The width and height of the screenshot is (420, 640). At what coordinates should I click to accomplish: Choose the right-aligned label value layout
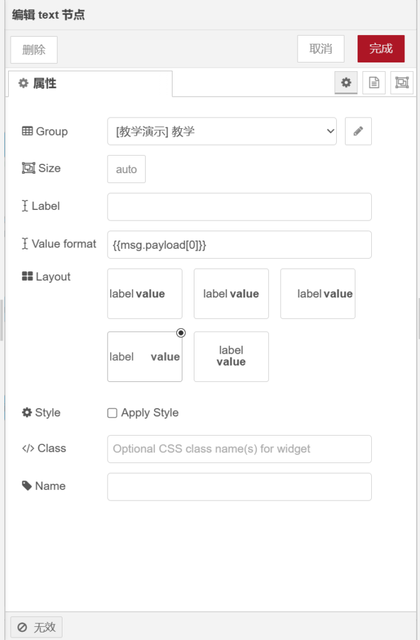pos(317,294)
